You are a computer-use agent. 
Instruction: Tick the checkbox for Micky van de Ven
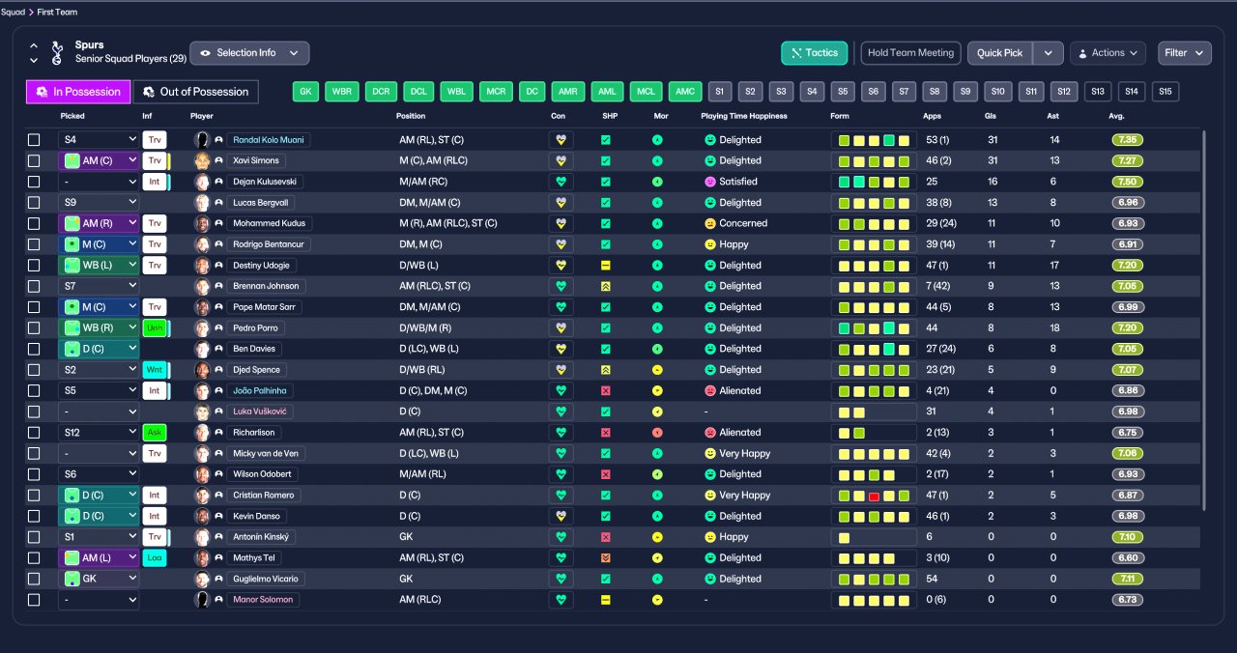[x=34, y=454]
